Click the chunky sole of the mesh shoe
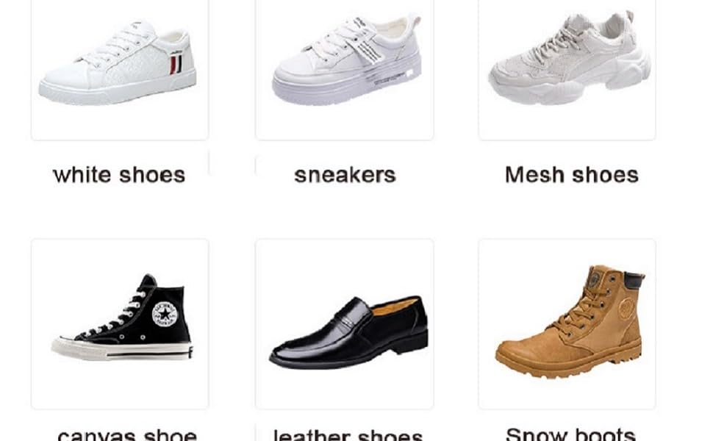 pos(570,85)
